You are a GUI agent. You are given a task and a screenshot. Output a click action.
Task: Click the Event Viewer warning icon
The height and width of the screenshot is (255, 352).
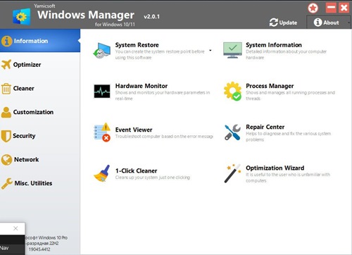102,132
